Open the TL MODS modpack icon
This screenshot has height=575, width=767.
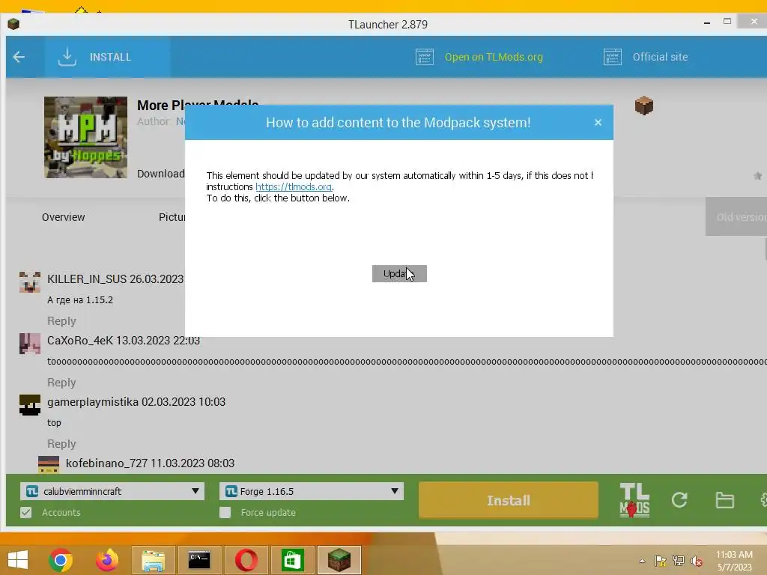(x=634, y=499)
